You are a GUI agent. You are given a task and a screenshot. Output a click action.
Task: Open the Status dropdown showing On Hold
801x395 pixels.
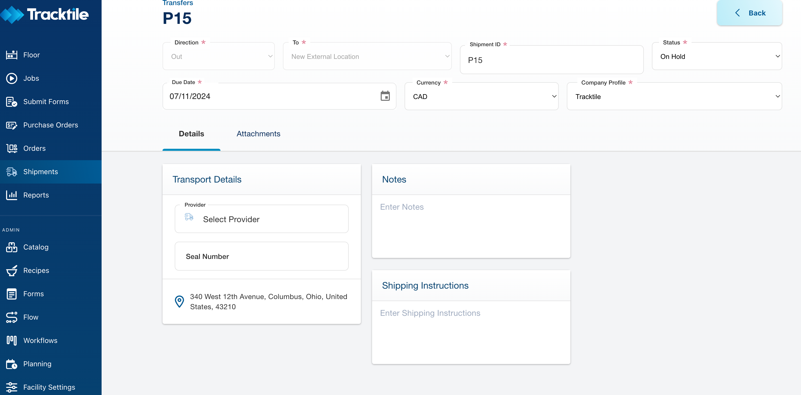[716, 57]
